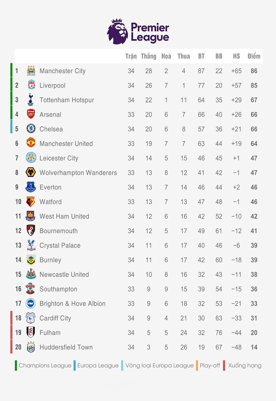276x401 pixels.
Task: Click the Wolverhampton Wanderers wolf crest
Action: (31, 173)
